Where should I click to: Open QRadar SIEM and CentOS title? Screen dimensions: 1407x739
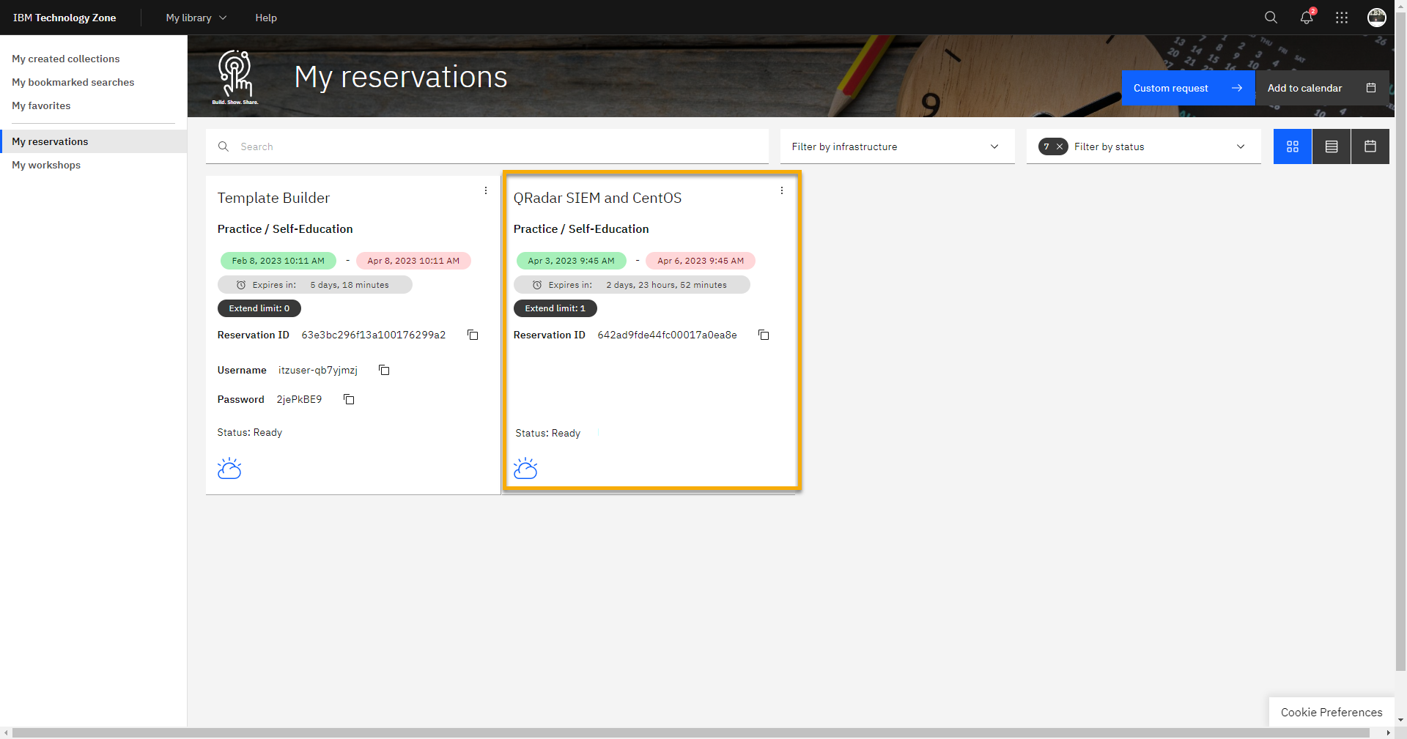point(597,198)
